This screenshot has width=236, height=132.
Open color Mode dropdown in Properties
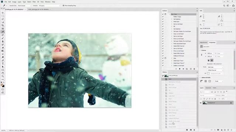pos(215,67)
